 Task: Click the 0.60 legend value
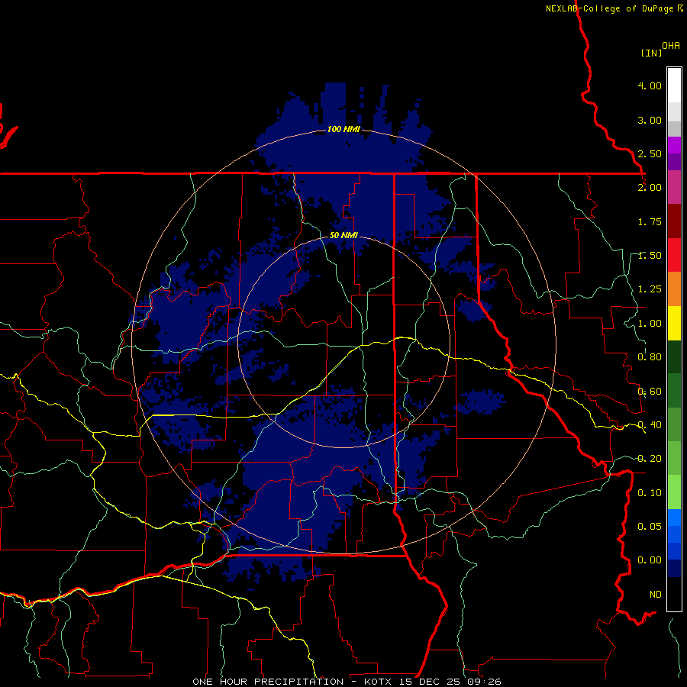pyautogui.click(x=650, y=392)
